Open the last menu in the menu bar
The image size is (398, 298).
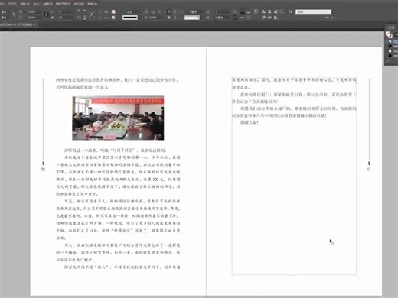93,4
